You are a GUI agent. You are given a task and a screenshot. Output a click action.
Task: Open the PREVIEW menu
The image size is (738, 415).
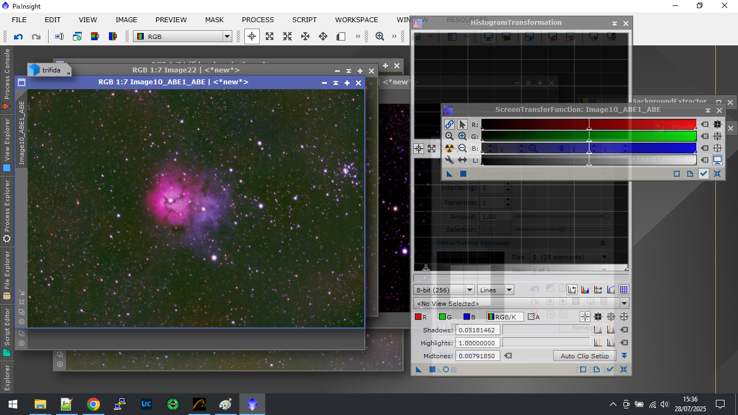point(171,19)
